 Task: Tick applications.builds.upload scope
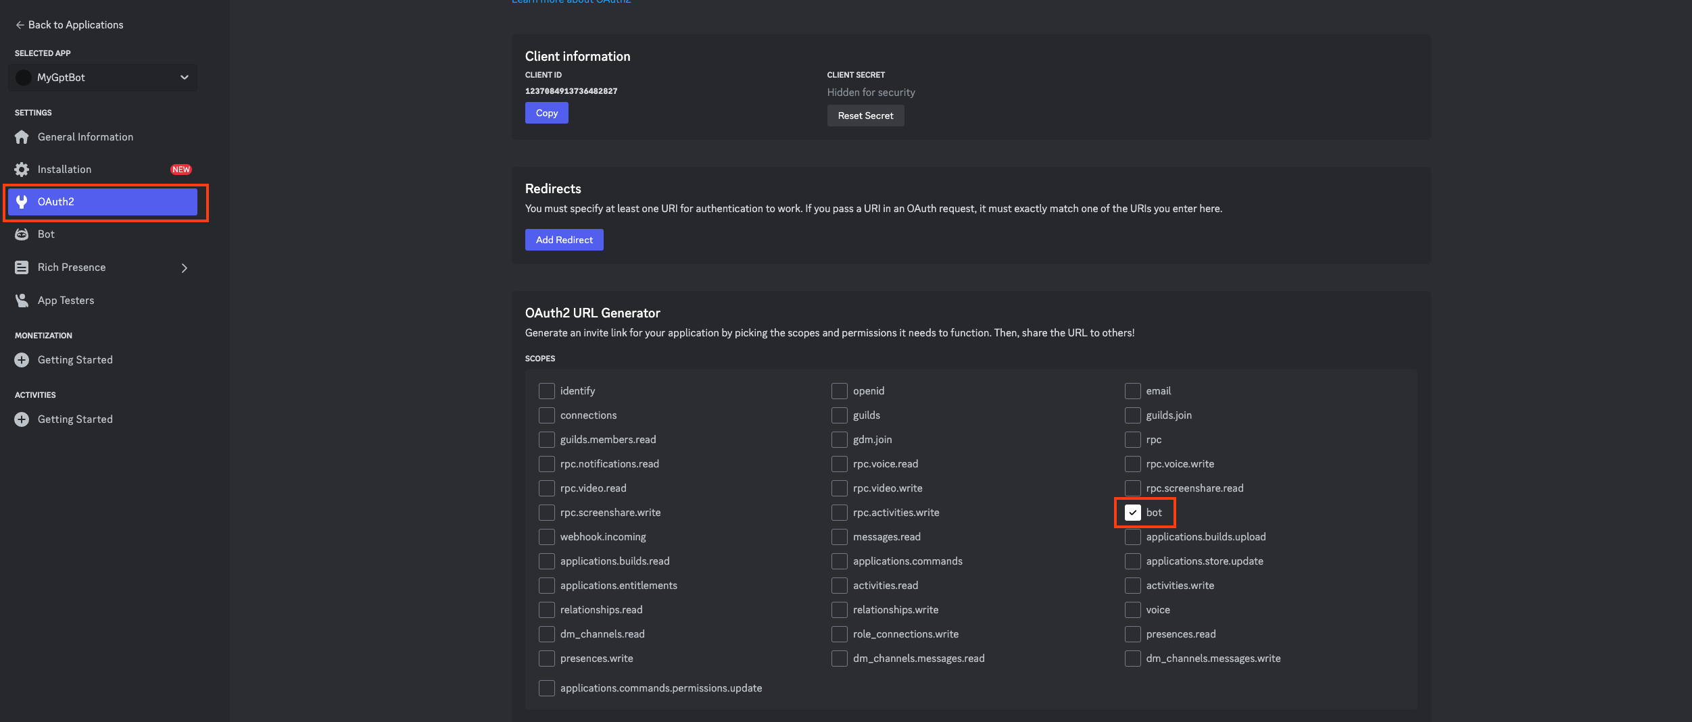click(x=1133, y=537)
